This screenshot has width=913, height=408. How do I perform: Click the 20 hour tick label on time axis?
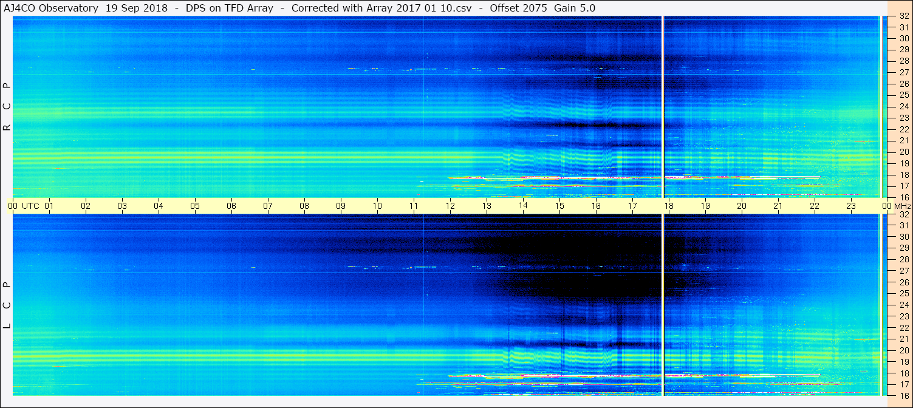[x=742, y=206]
